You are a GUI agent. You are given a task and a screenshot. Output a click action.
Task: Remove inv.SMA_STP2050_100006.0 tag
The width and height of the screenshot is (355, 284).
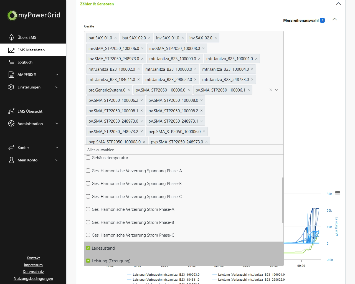143,48
